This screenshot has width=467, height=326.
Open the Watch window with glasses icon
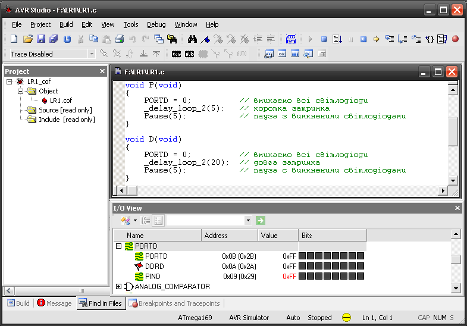(x=269, y=54)
